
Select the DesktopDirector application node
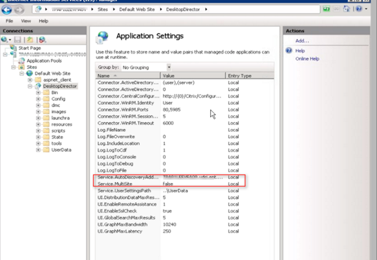(60, 86)
